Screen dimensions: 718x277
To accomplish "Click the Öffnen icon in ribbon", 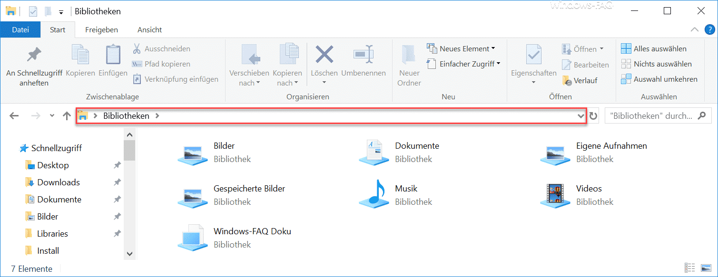I will (566, 49).
